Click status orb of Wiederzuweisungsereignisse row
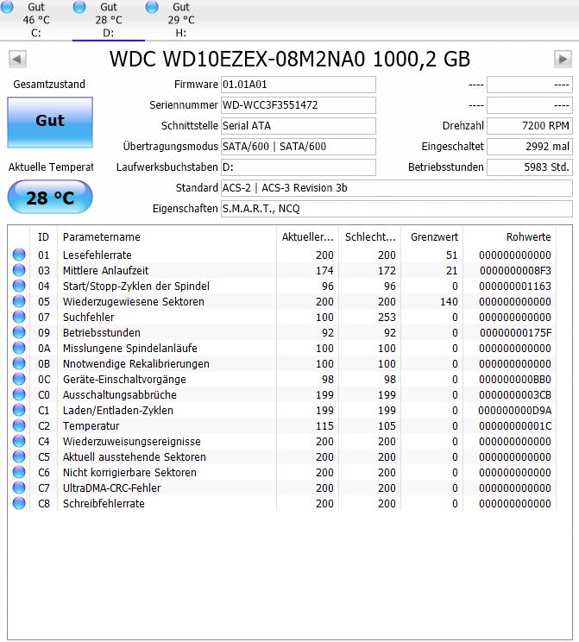This screenshot has width=579, height=642. 19,442
